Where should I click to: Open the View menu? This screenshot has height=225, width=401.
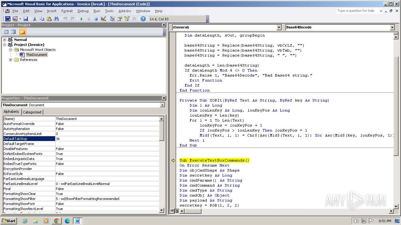pos(38,11)
